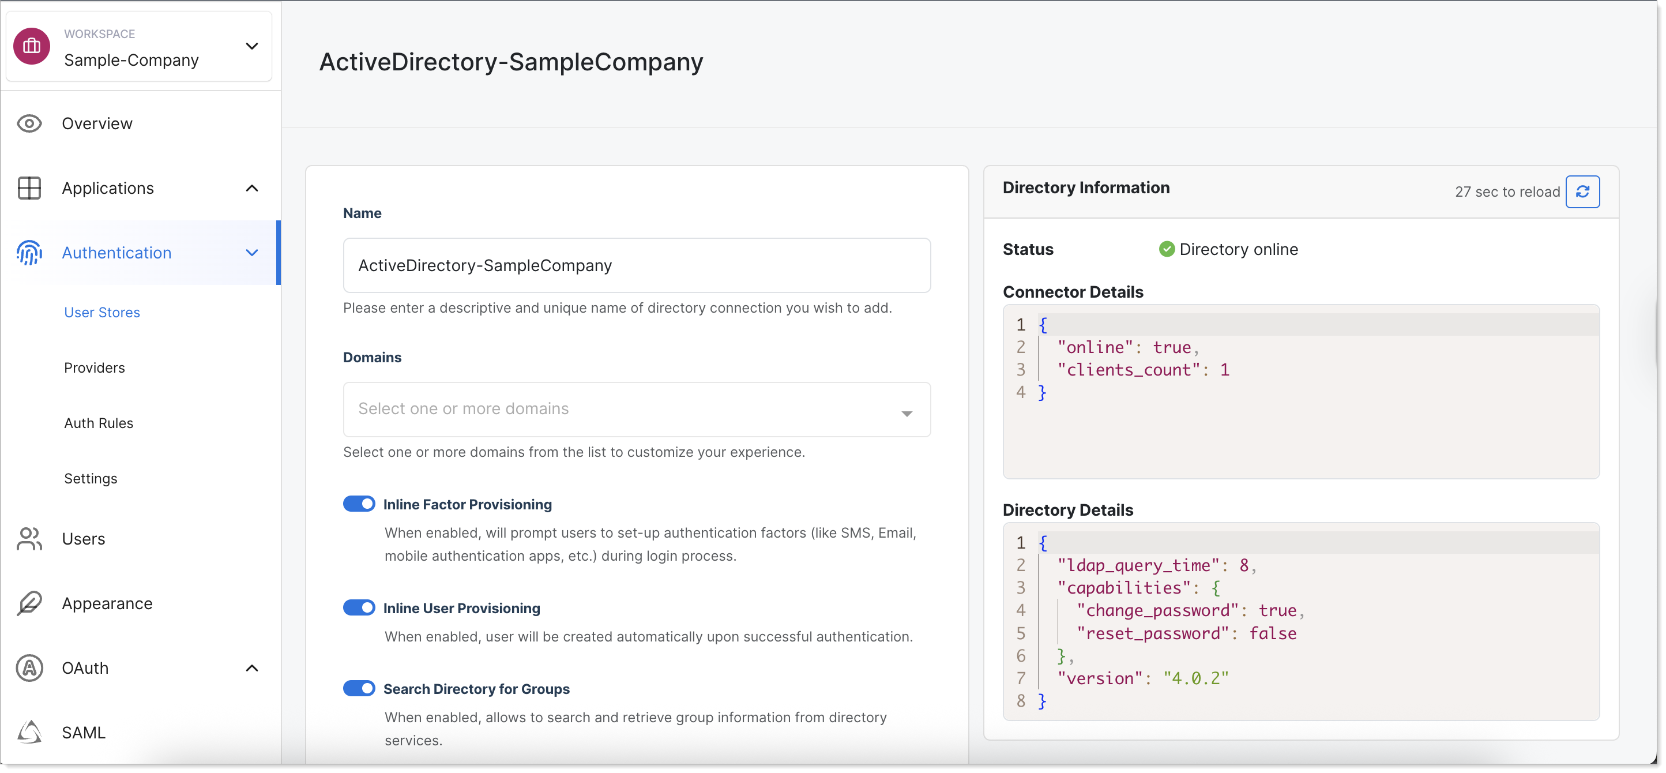Click the Overview eye icon
Viewport: 1666px width, 773px height.
(29, 123)
